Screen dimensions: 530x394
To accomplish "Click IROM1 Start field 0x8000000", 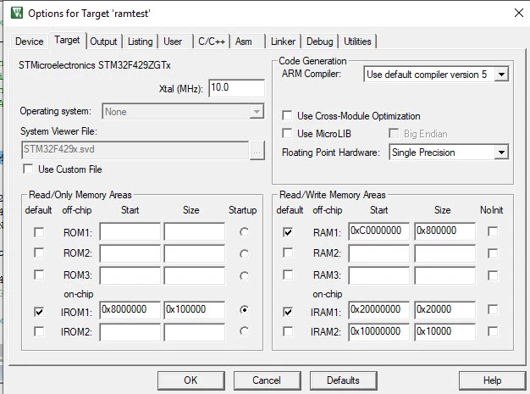I will coord(130,309).
